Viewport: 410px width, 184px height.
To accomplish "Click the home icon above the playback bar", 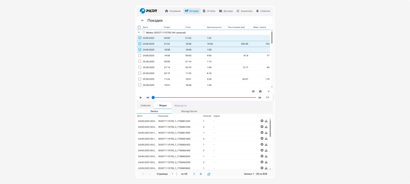I will [260, 91].
